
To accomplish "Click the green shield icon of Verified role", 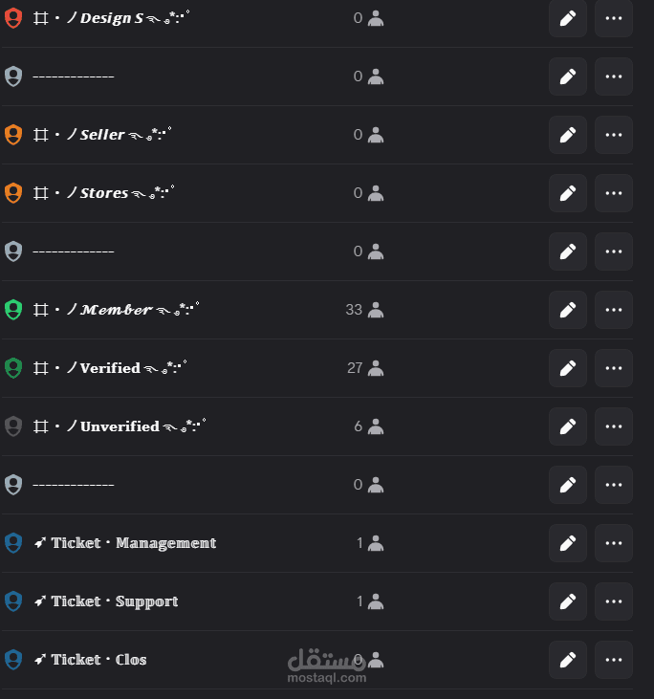I will coord(13,368).
